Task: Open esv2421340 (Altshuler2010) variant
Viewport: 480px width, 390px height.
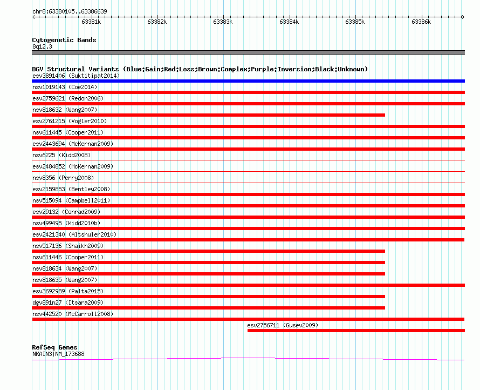Action: pos(74,234)
